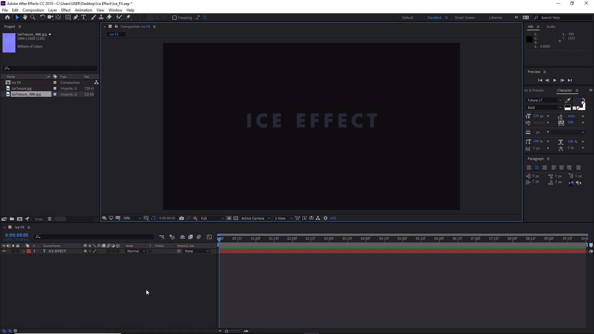Expand the ICE EFFECT layer properties
This screenshot has height=334, width=594.
tap(24, 251)
